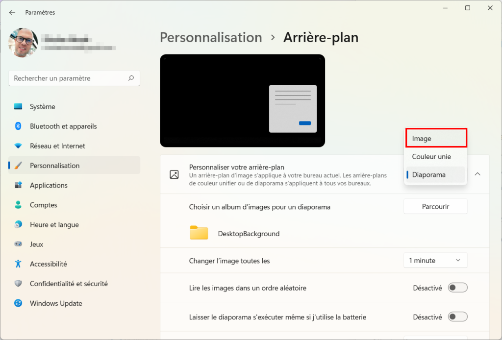Click Choisir un album d'images pour un diaporama text

[x=260, y=207]
